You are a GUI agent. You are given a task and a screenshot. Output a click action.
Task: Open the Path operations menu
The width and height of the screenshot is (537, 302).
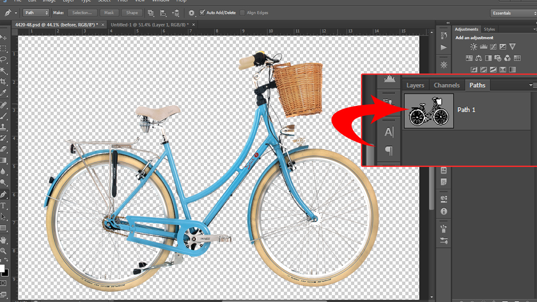click(151, 13)
